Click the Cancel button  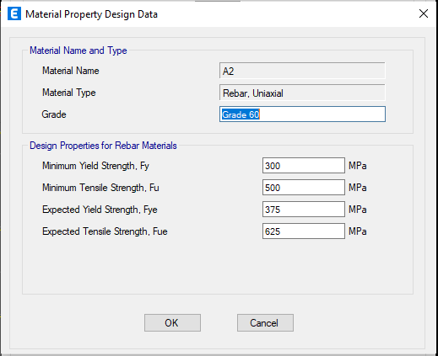click(265, 323)
